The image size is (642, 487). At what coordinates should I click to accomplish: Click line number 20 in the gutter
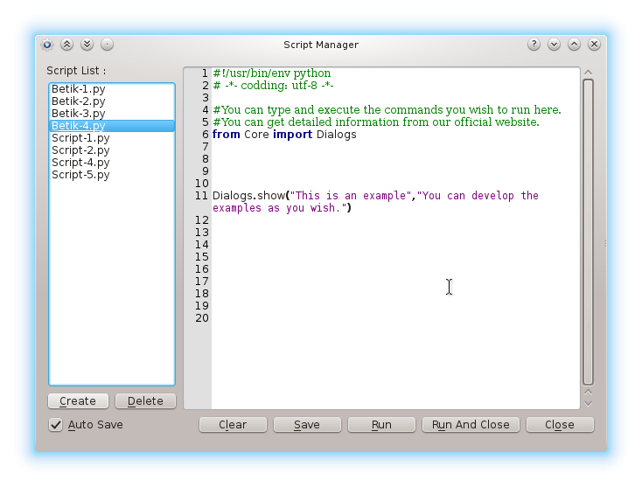click(x=202, y=318)
